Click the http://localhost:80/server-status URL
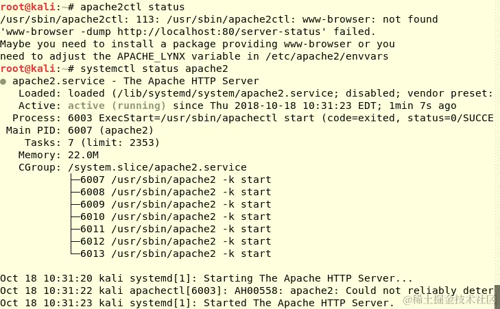 [219, 32]
